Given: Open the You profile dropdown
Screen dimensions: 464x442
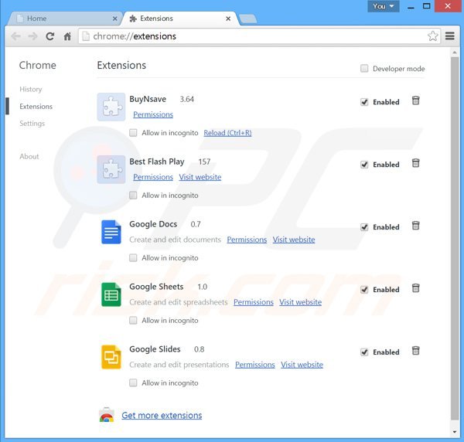Looking at the screenshot, I should [384, 6].
